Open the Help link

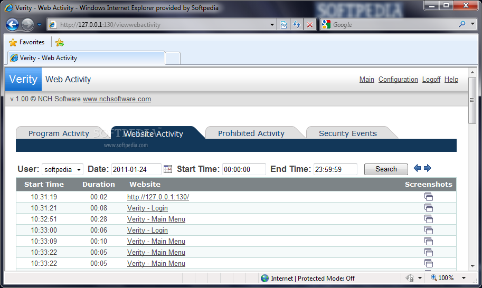[451, 80]
